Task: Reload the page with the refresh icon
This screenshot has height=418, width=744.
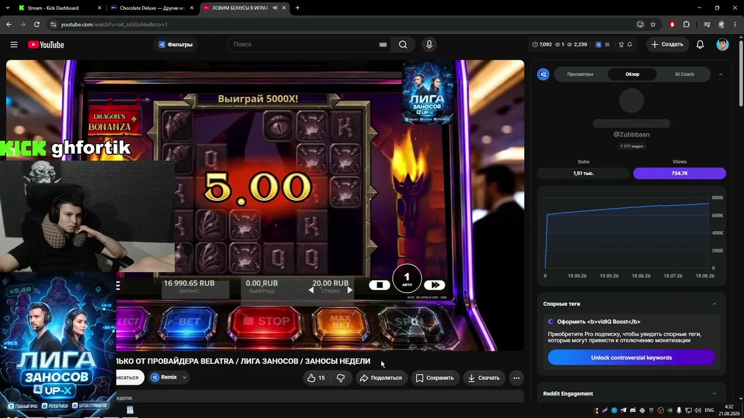Action: coord(37,24)
